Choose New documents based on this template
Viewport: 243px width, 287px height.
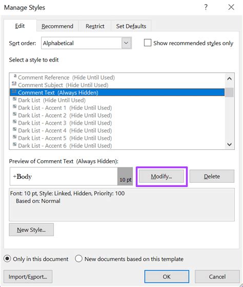point(78,259)
